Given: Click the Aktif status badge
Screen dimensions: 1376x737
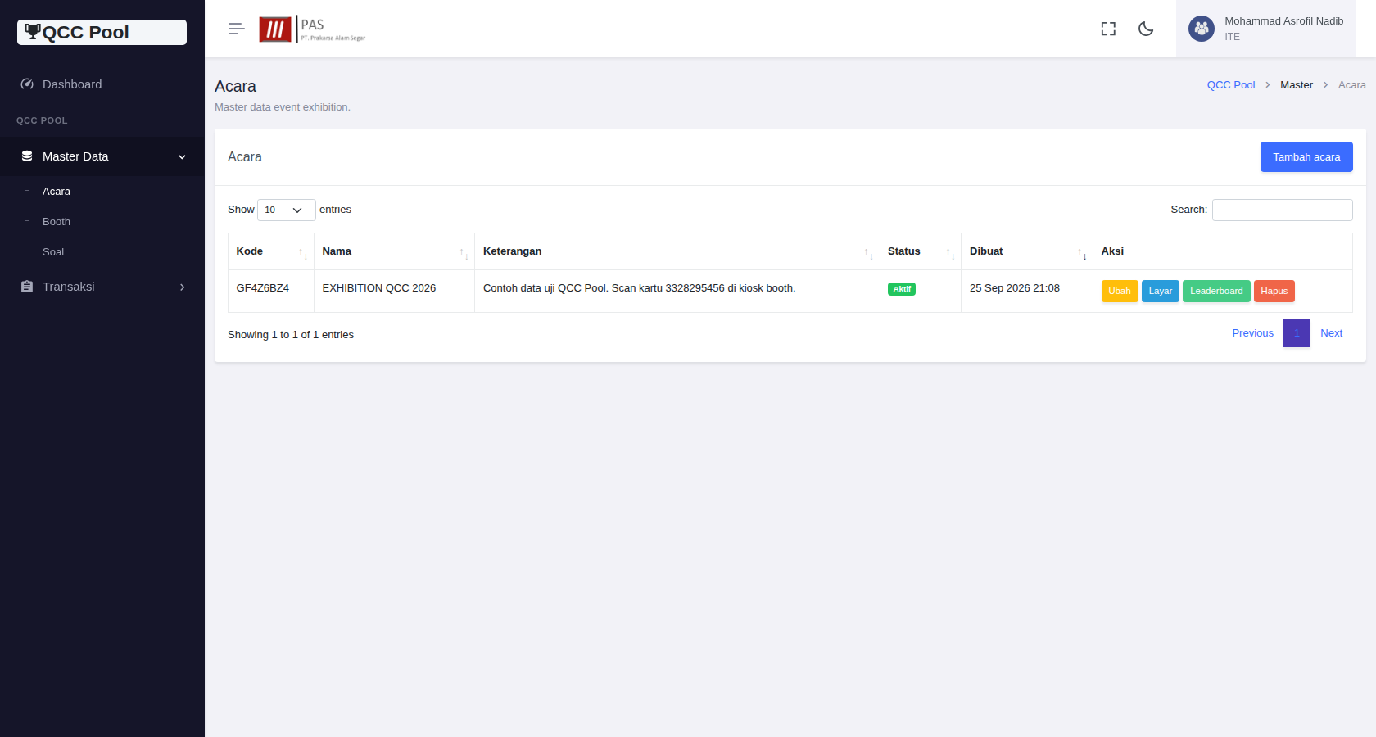Looking at the screenshot, I should point(902,289).
